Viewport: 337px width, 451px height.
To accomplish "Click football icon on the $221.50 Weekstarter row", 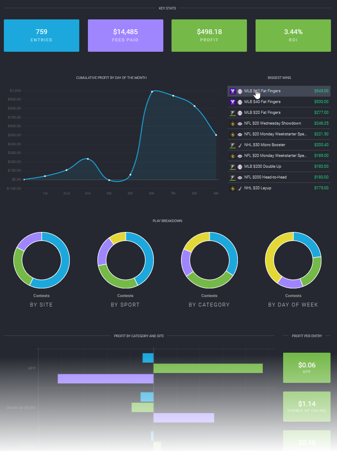I will tap(240, 135).
